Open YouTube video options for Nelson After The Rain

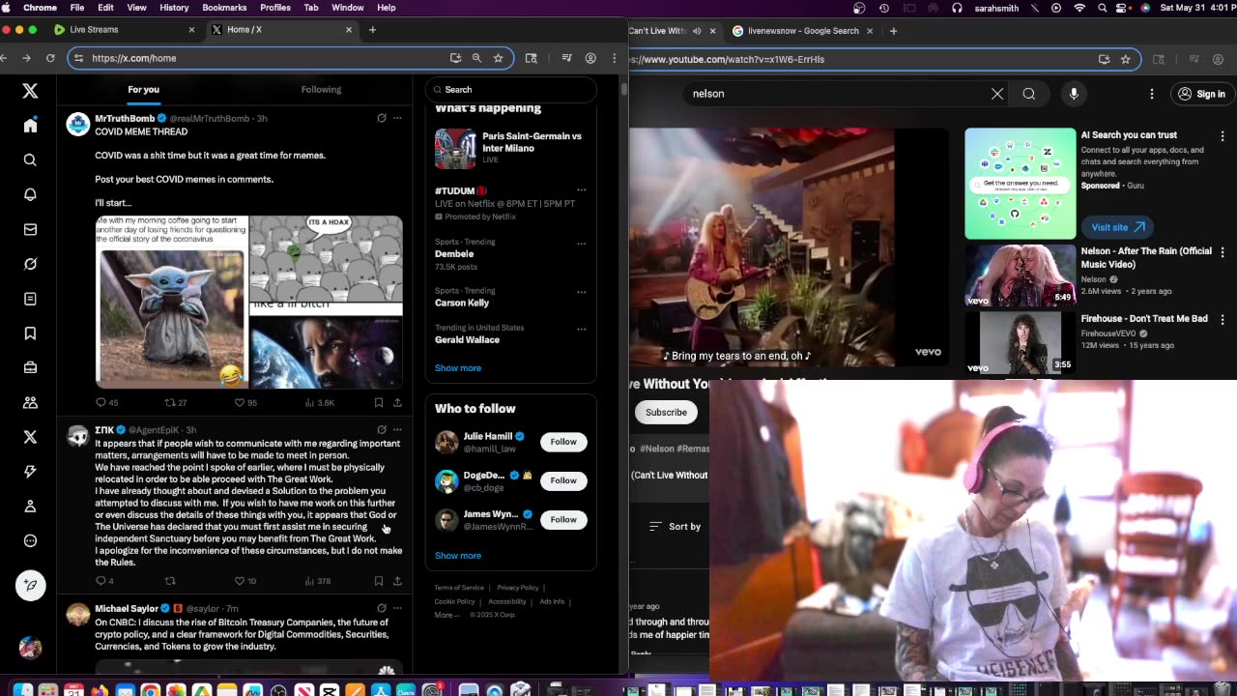pos(1223,251)
